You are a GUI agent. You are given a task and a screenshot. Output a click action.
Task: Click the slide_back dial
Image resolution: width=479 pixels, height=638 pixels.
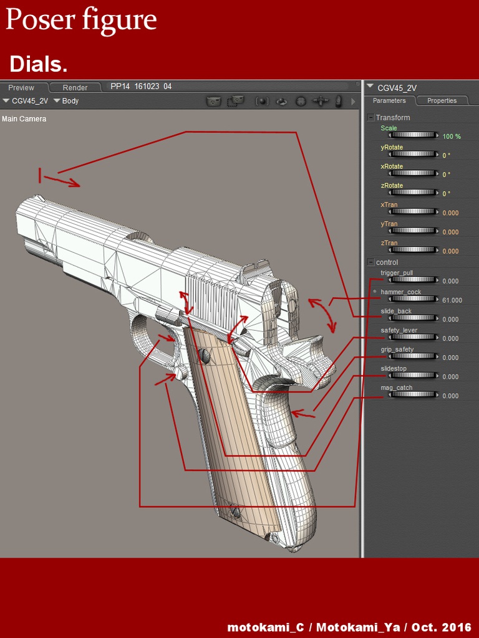[414, 318]
